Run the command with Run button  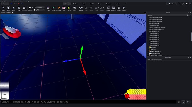(x=189, y=102)
